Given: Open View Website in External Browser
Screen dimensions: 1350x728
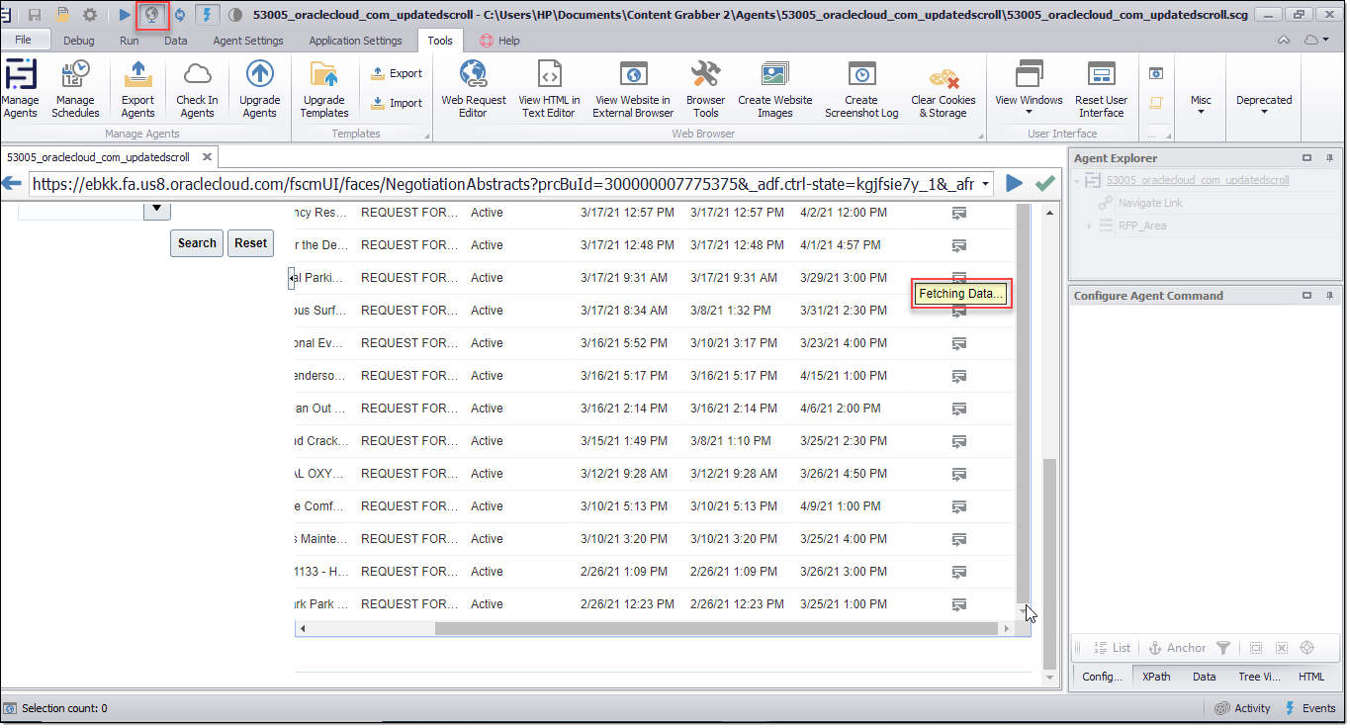Looking at the screenshot, I should pyautogui.click(x=632, y=87).
